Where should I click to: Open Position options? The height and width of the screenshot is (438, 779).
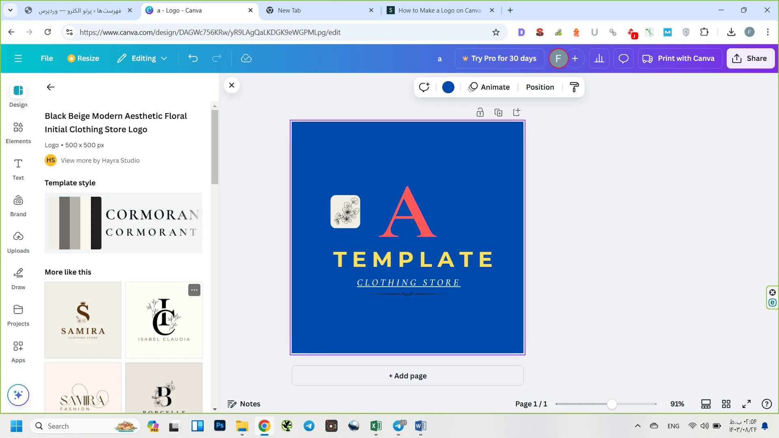[x=540, y=87]
